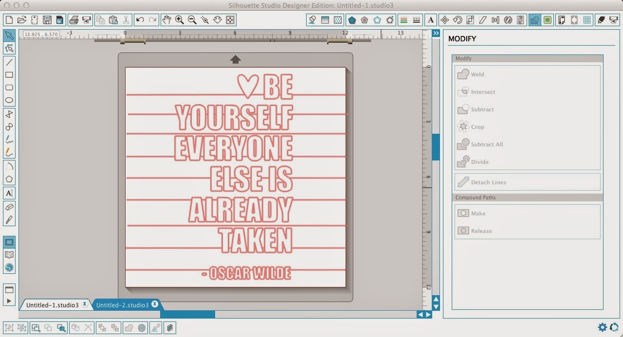Select the Pan hand tool
Screen dimensions: 623x337
[167, 20]
